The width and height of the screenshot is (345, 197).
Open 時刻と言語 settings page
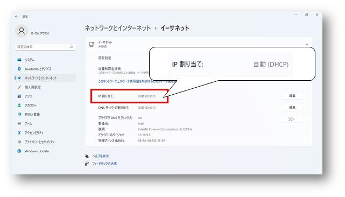tap(45, 115)
